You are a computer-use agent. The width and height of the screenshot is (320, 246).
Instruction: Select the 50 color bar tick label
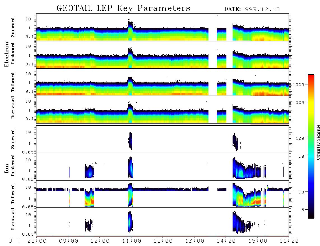(x=301, y=156)
